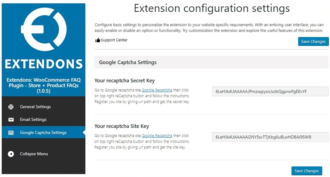Select Google Captcha Settings in the sidebar
Image resolution: width=330 pixels, height=177 pixels.
click(44, 132)
